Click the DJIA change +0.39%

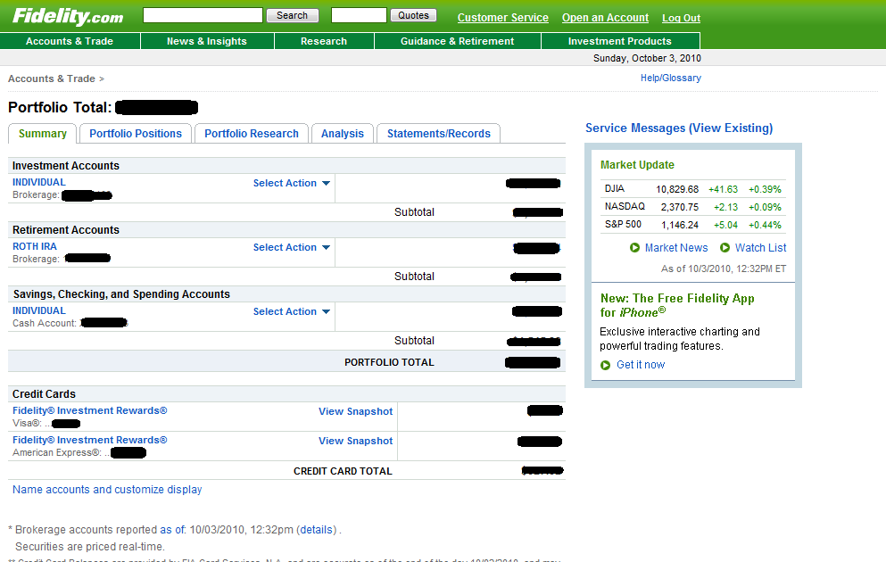(765, 189)
